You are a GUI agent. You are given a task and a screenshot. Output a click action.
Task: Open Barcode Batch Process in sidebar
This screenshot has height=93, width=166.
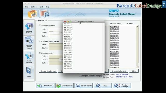tap(29, 43)
